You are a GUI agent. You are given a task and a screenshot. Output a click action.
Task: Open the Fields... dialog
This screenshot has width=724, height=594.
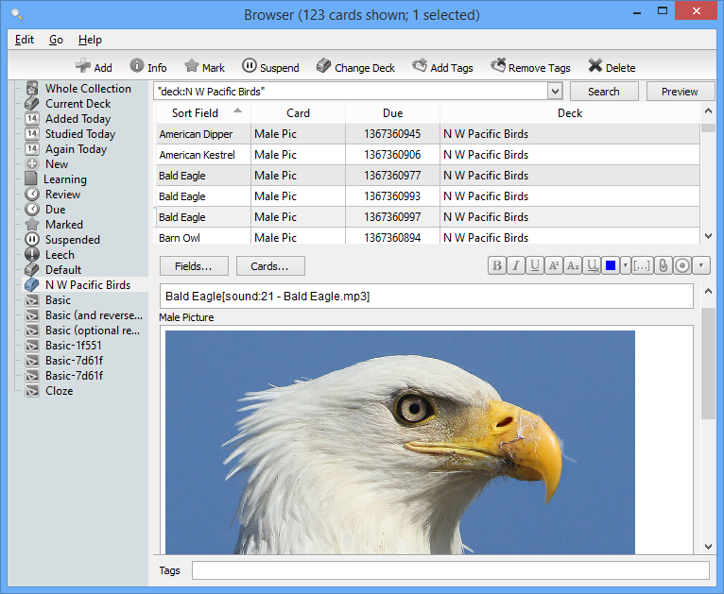[194, 266]
